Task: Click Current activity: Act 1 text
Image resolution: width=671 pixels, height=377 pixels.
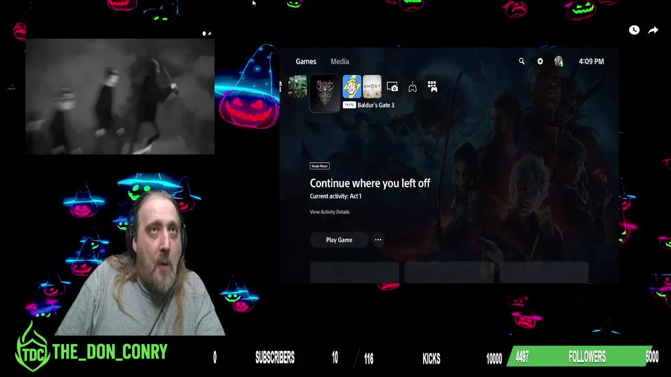Action: 335,196
